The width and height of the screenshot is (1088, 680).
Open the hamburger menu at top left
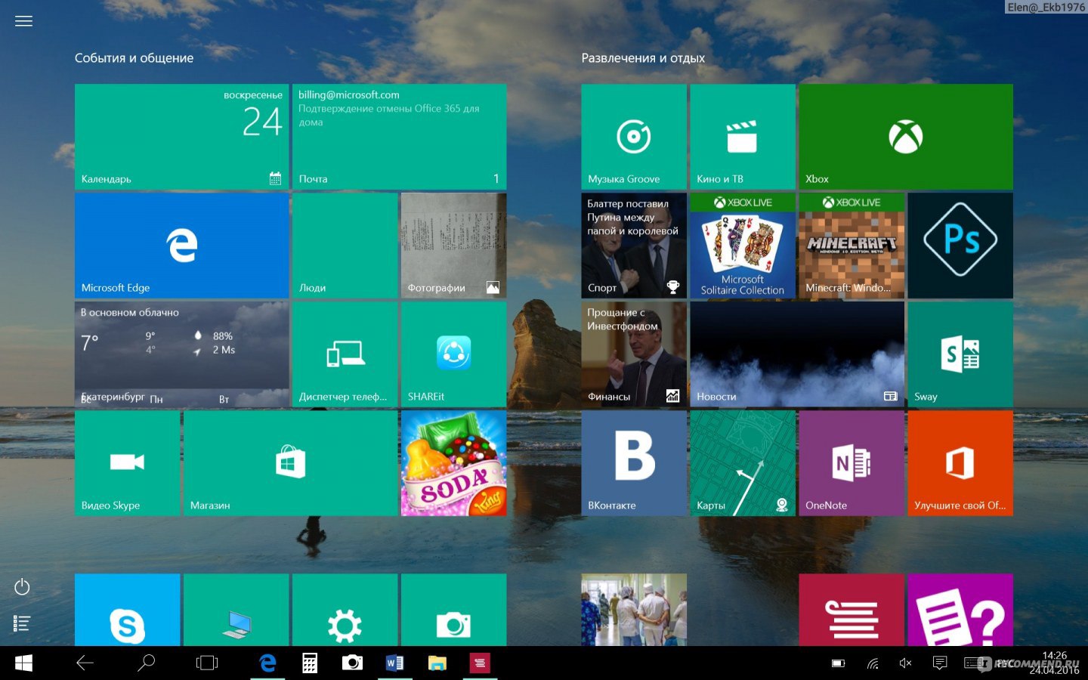[23, 21]
